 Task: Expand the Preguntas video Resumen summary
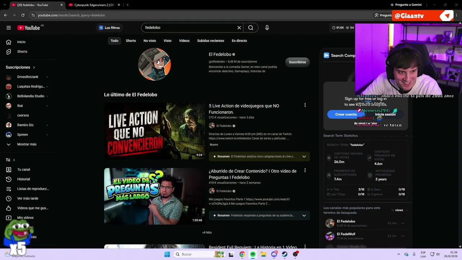(304, 216)
